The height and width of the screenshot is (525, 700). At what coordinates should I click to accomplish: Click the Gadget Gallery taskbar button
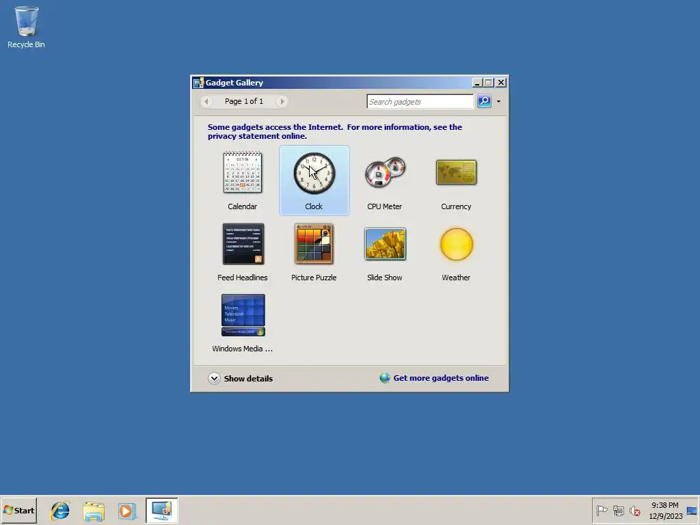(x=161, y=510)
